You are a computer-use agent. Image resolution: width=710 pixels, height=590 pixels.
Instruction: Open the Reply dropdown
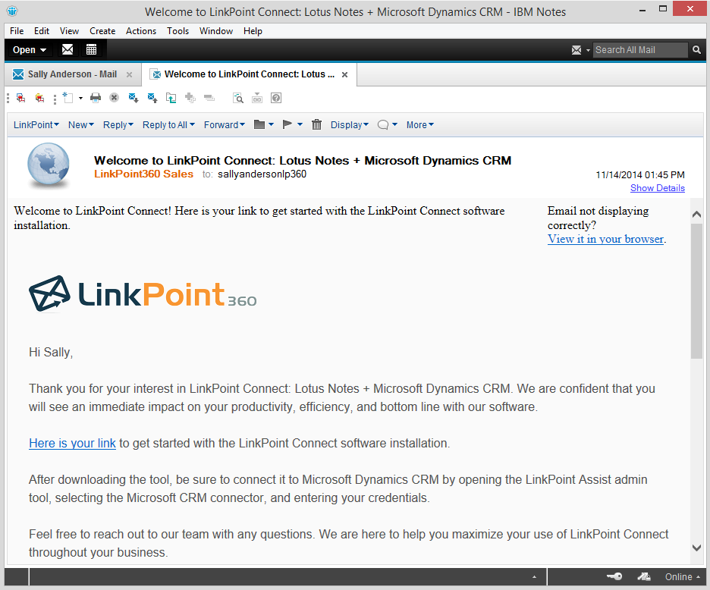tap(118, 125)
